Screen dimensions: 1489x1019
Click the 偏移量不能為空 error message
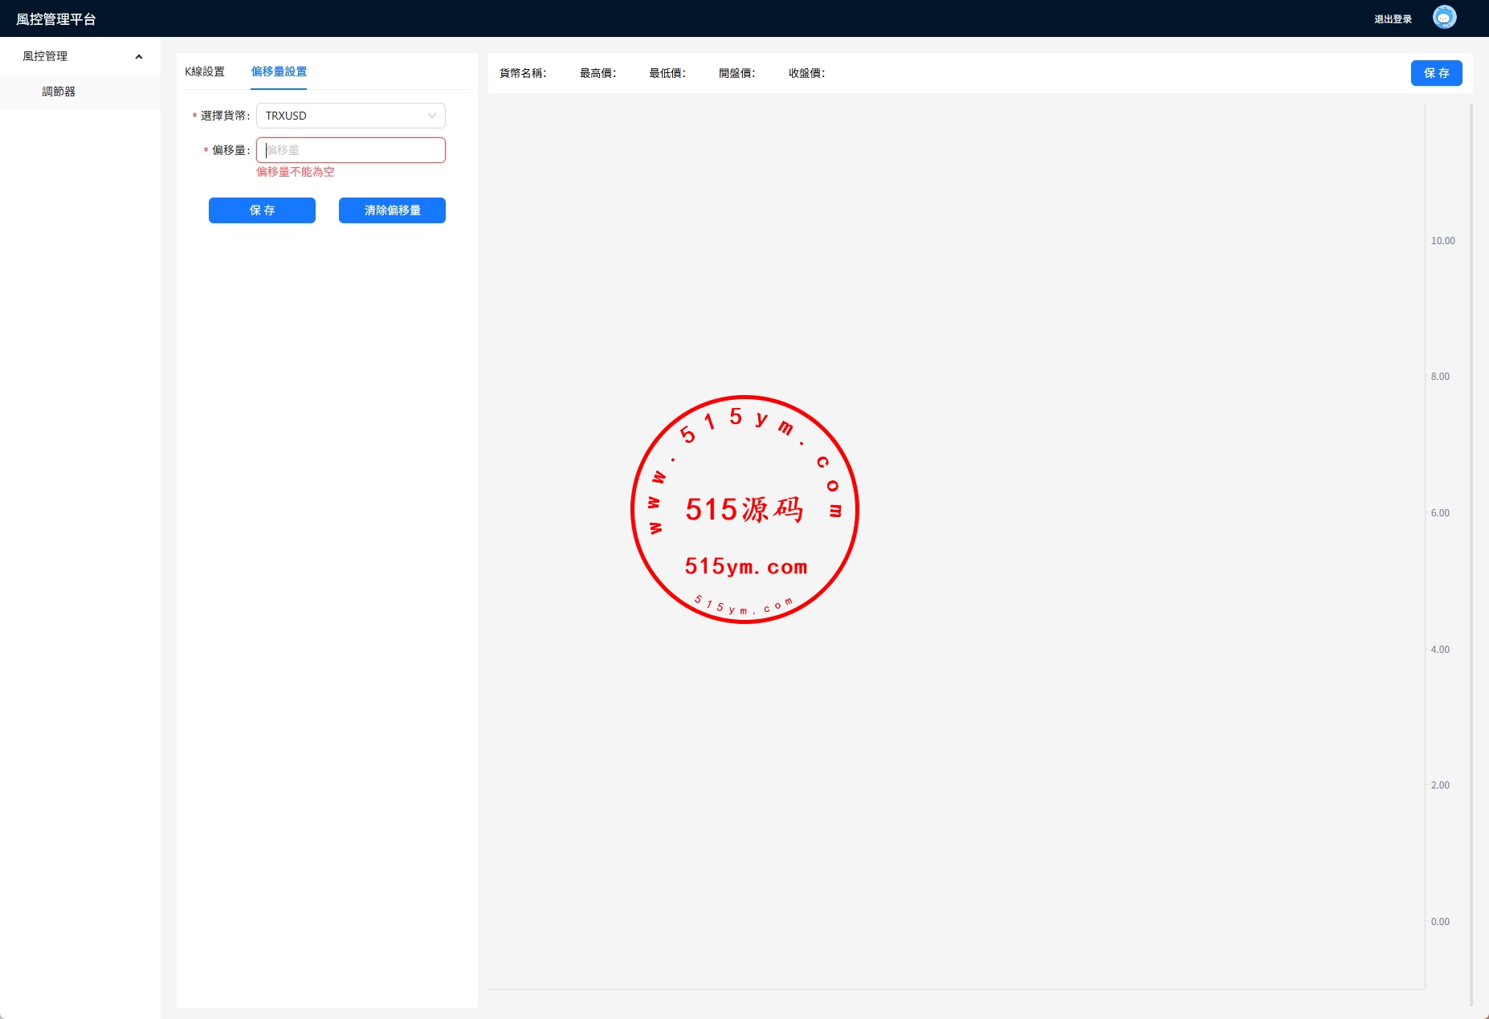296,172
